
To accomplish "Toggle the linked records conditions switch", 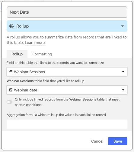I will 10,102.
